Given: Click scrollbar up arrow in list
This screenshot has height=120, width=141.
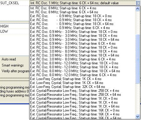Looking at the screenshot, I should coord(137,8).
